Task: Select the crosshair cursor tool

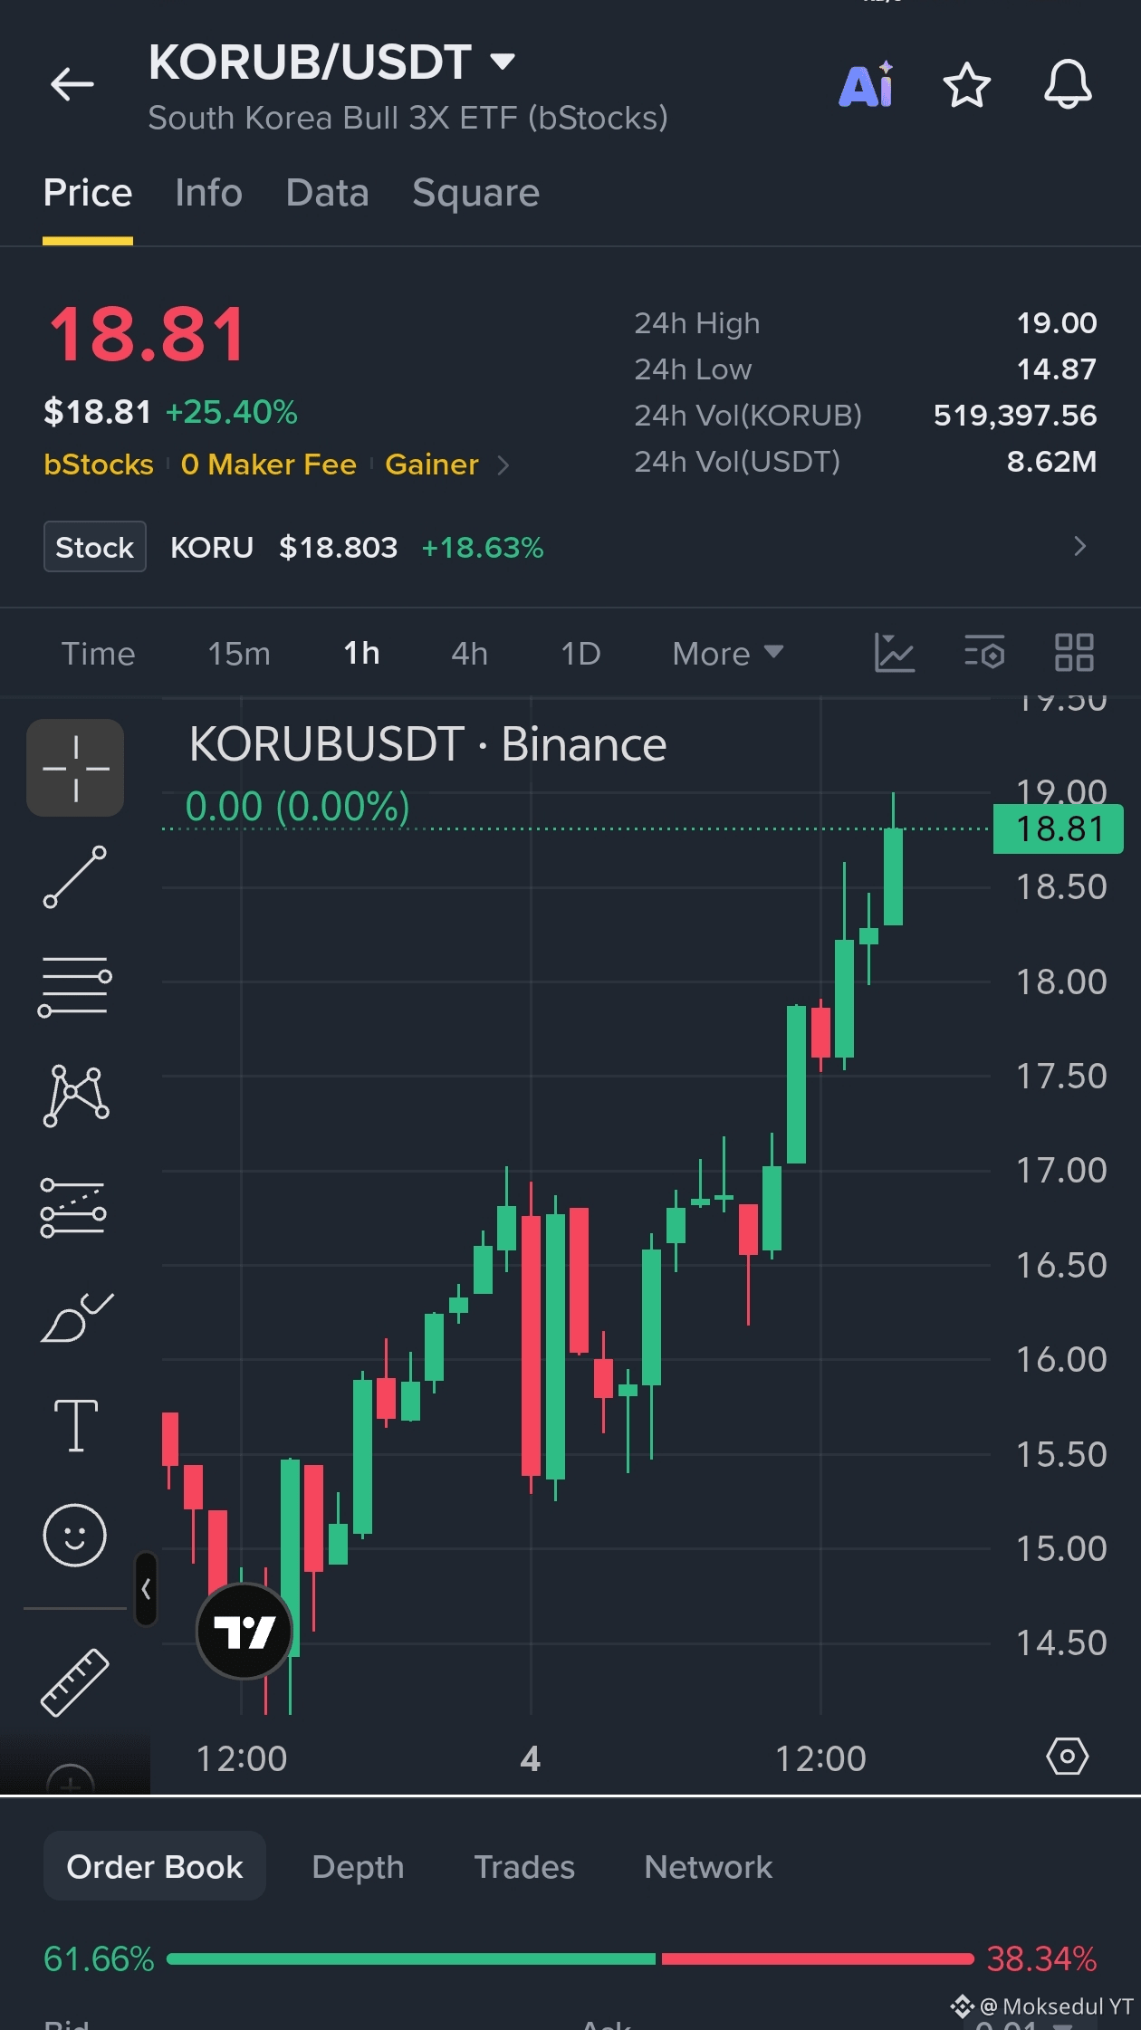Action: click(x=75, y=768)
